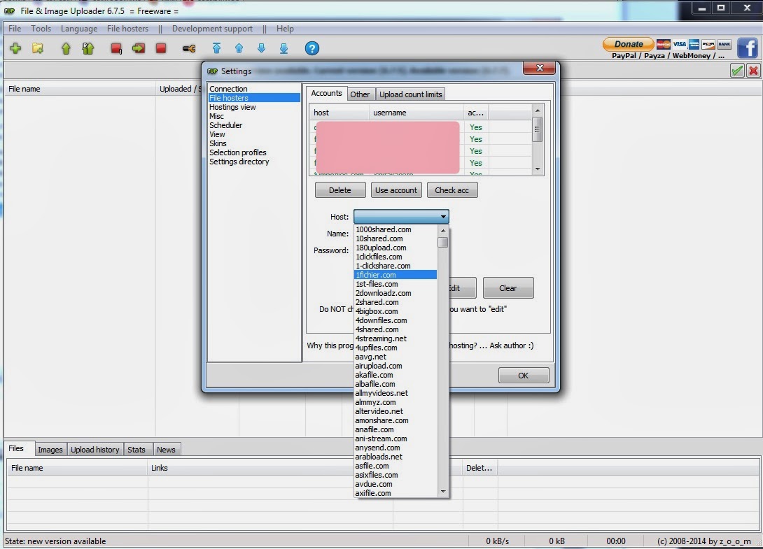Click the username column header

point(416,113)
